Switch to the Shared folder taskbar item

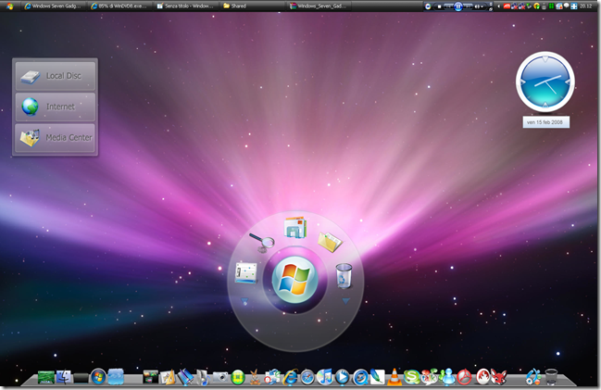point(238,6)
